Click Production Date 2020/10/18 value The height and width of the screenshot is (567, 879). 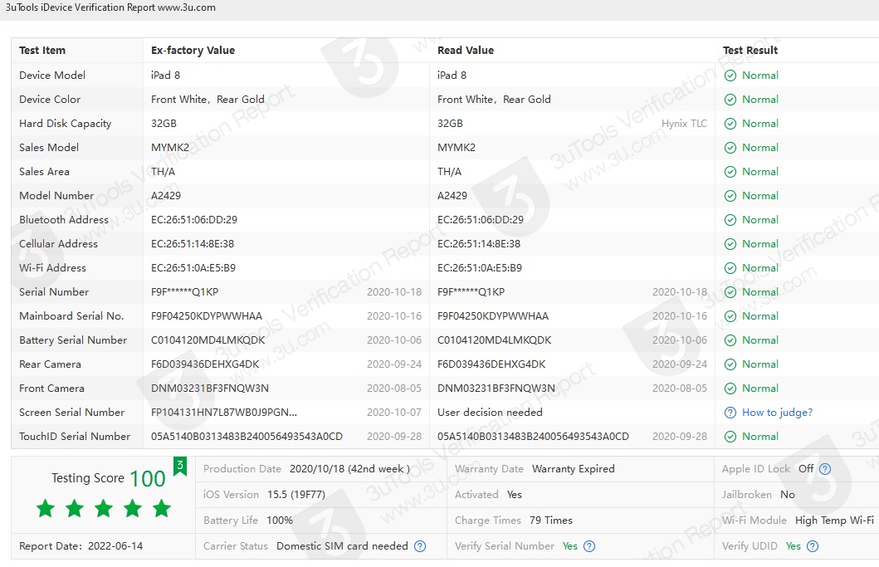tap(349, 469)
